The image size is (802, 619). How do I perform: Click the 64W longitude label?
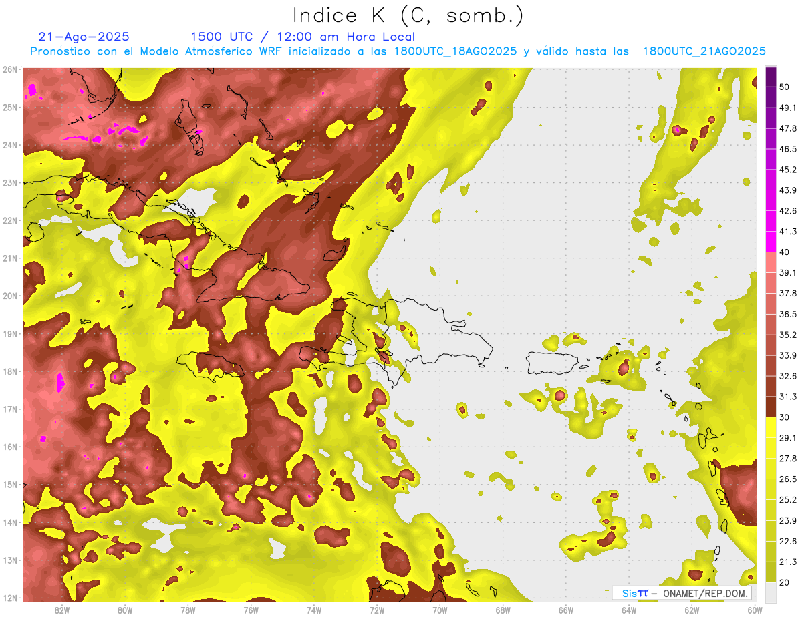(628, 610)
